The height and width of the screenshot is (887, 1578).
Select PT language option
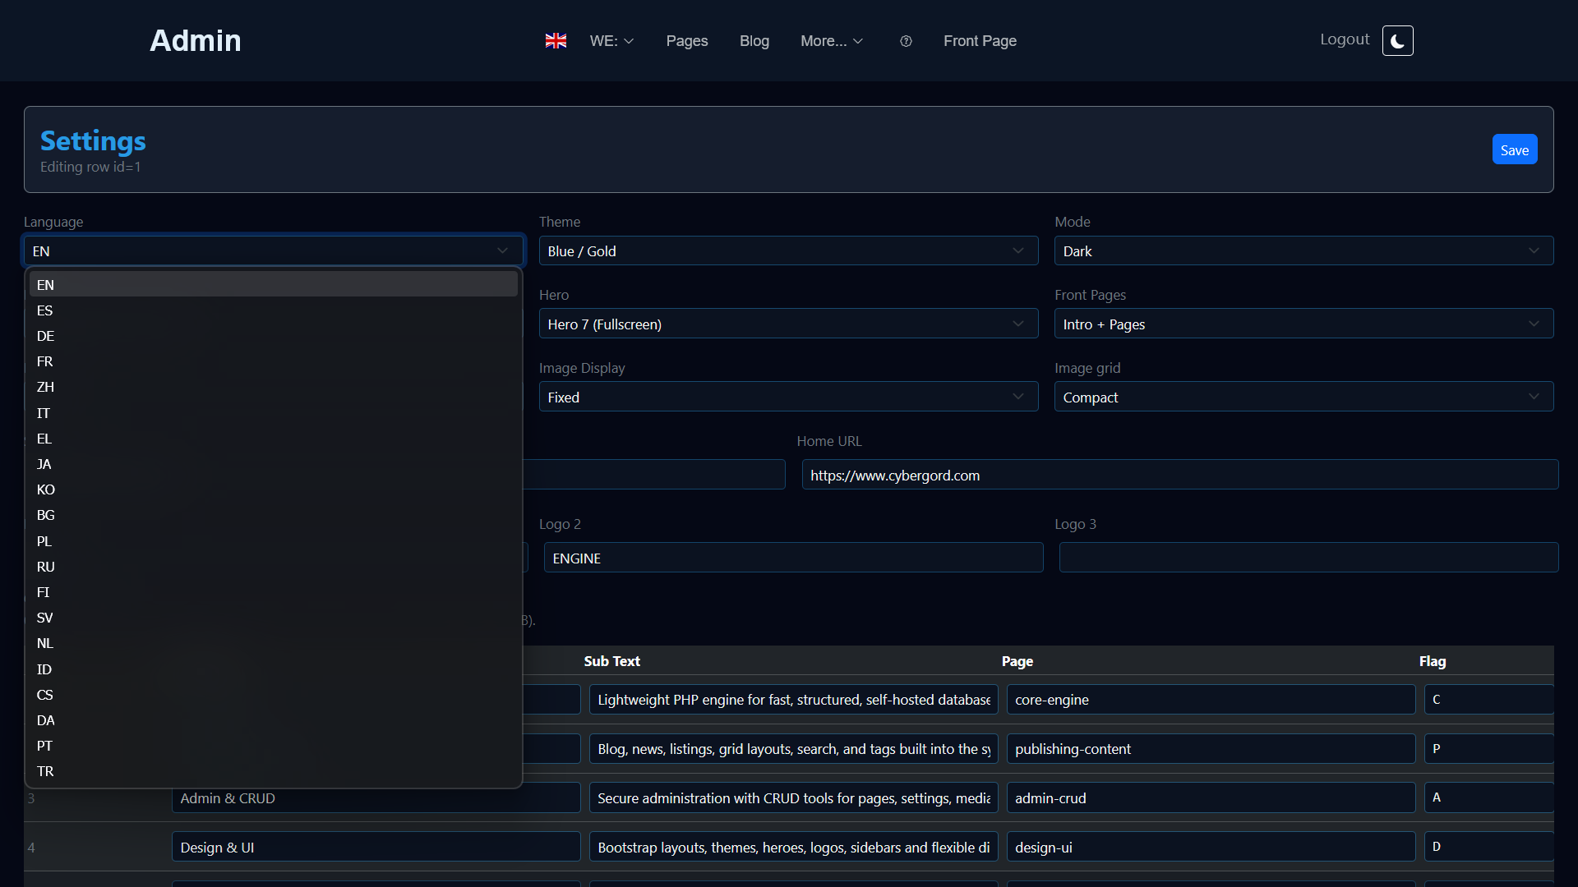274,746
